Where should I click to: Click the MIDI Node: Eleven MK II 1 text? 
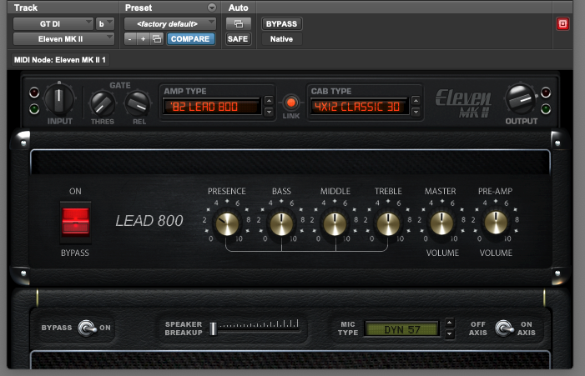tap(60, 60)
